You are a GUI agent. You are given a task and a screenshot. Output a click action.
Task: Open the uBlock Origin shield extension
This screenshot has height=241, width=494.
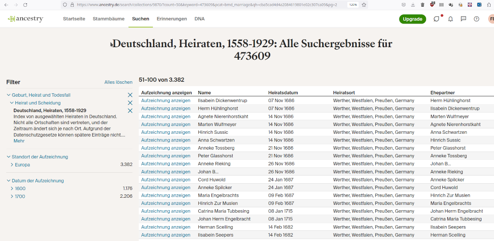pos(432,4)
